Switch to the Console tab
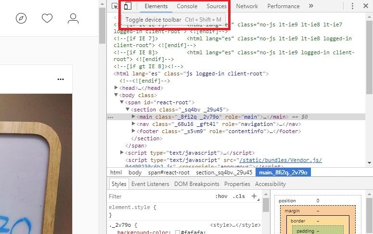Image resolution: width=373 pixels, height=234 pixels. pos(187,6)
